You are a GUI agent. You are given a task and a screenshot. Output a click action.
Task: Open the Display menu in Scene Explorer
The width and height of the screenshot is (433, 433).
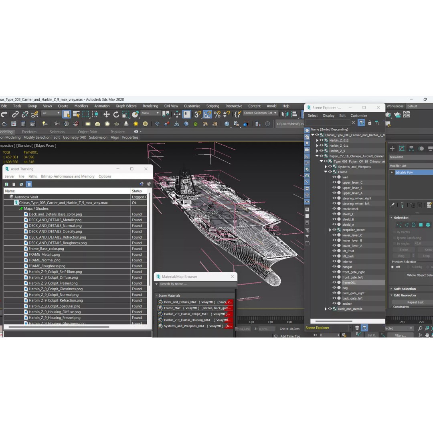pyautogui.click(x=328, y=115)
